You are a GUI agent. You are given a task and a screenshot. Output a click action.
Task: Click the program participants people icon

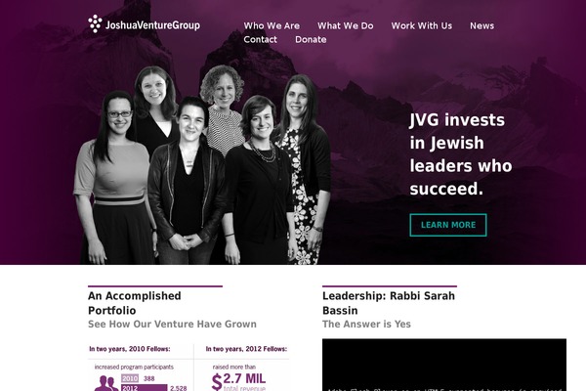[105, 383]
